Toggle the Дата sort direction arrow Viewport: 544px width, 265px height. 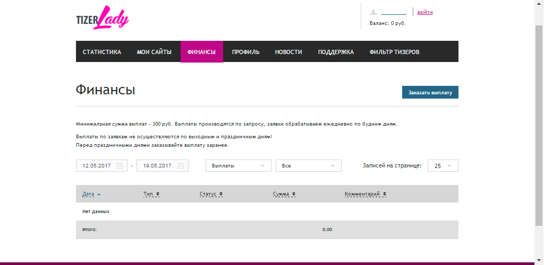tap(99, 195)
